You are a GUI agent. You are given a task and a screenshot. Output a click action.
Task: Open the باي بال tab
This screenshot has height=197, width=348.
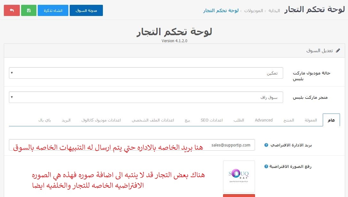click(45, 120)
